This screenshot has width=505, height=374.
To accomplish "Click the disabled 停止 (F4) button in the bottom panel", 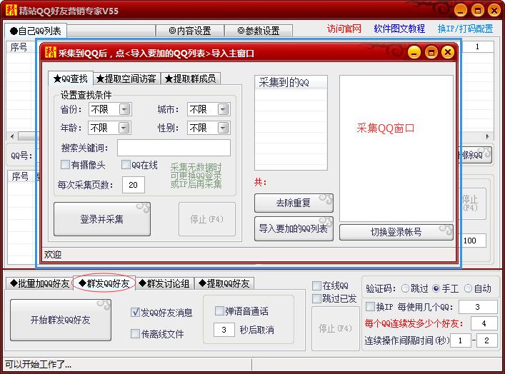I will (335, 328).
